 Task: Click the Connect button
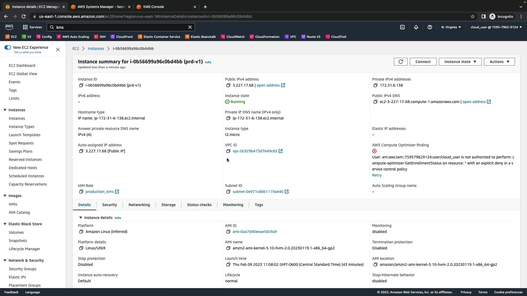423,62
